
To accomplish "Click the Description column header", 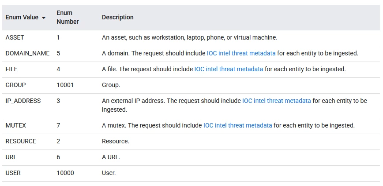I will point(118,17).
